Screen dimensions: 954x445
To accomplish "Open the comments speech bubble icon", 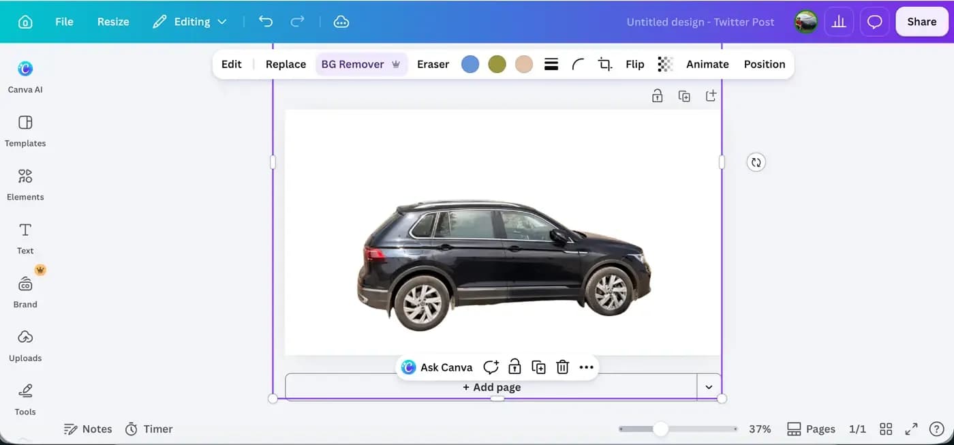I will (874, 22).
